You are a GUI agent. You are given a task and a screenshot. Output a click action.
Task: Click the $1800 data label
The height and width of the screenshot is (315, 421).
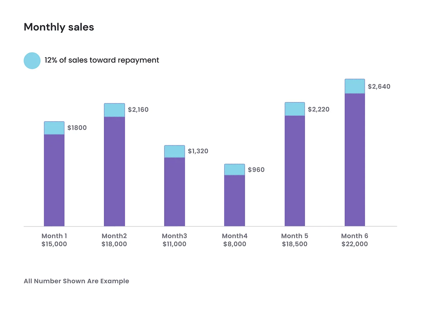tap(77, 128)
